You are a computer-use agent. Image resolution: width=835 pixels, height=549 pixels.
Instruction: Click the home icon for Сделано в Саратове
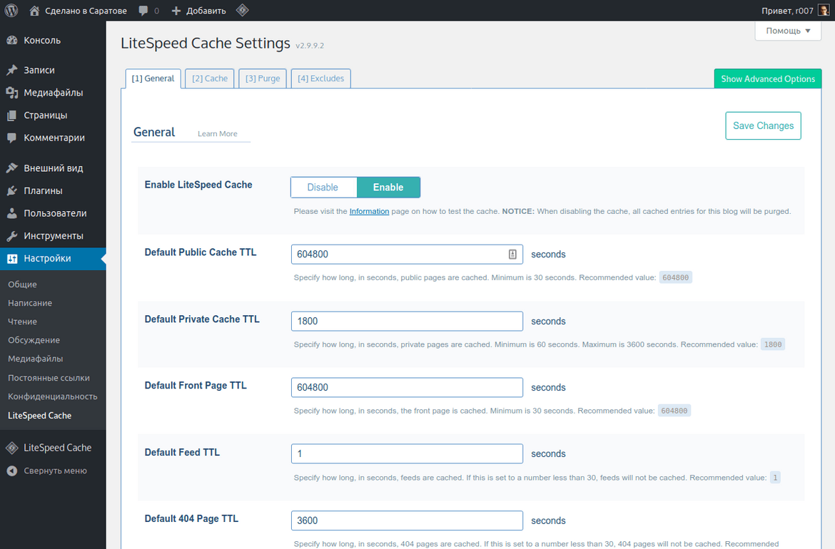click(34, 11)
